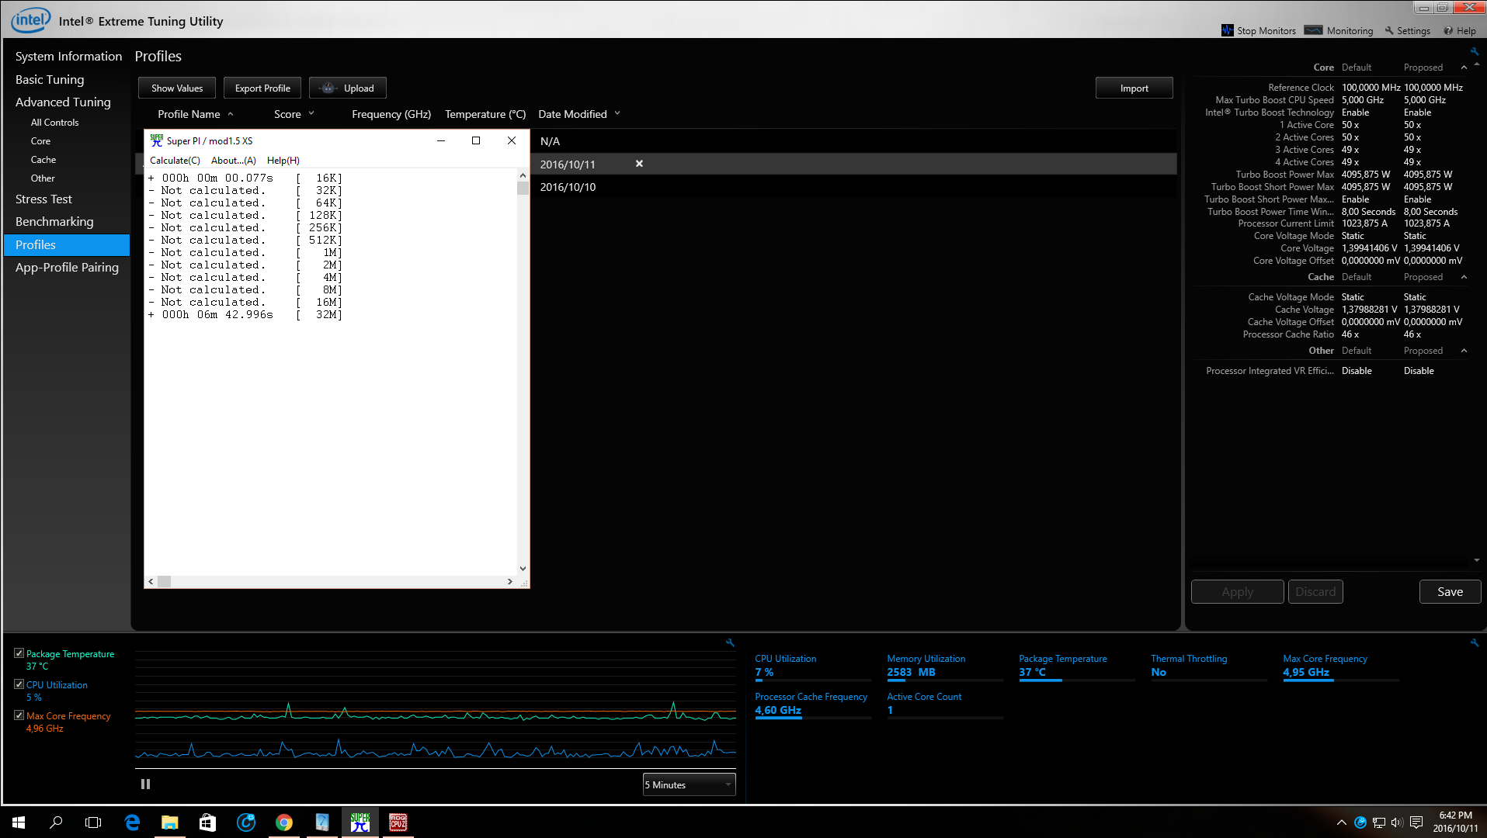The width and height of the screenshot is (1487, 838).
Task: Open the blue C smiley app in taskbar
Action: coord(245,822)
